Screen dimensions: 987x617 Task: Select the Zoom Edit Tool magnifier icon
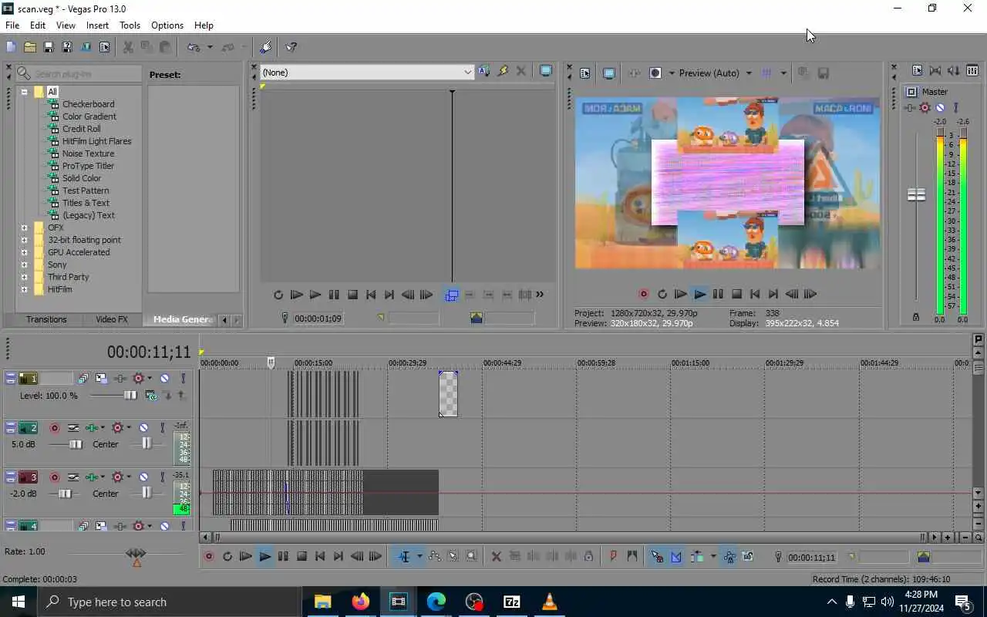coord(471,556)
